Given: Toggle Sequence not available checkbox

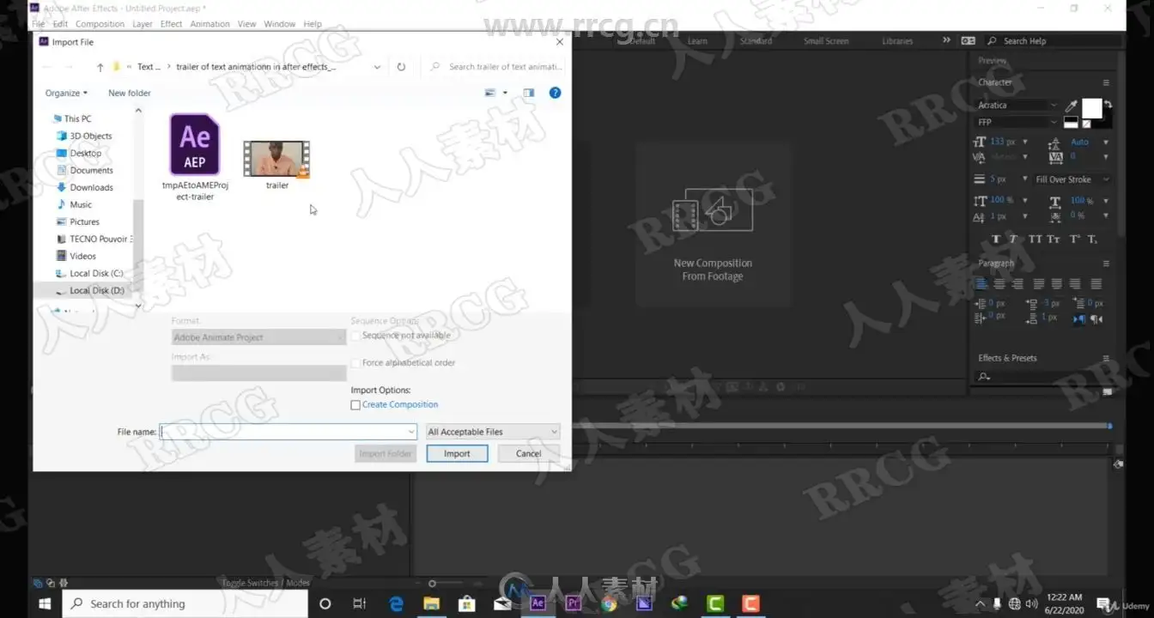Looking at the screenshot, I should point(355,336).
